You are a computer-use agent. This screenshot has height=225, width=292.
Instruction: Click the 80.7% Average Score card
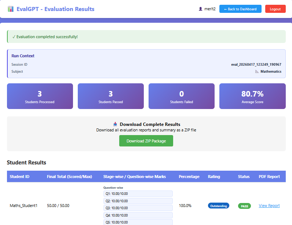click(x=252, y=96)
